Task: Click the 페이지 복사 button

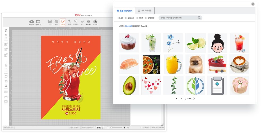Action: [75, 128]
